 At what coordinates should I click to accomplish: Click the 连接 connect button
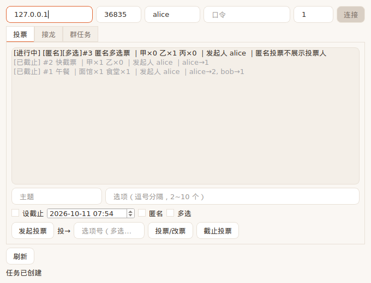click(x=351, y=14)
